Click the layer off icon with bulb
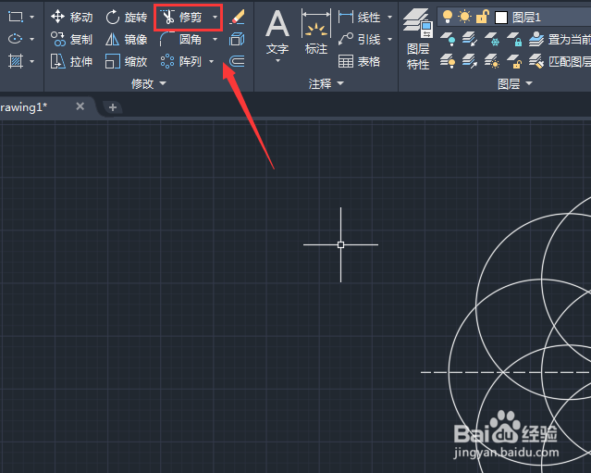The image size is (591, 473). click(448, 39)
